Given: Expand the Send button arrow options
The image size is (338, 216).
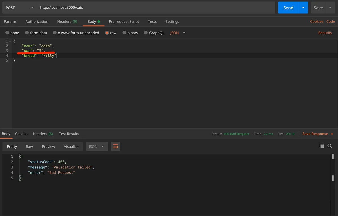Looking at the screenshot, I should coord(303,8).
